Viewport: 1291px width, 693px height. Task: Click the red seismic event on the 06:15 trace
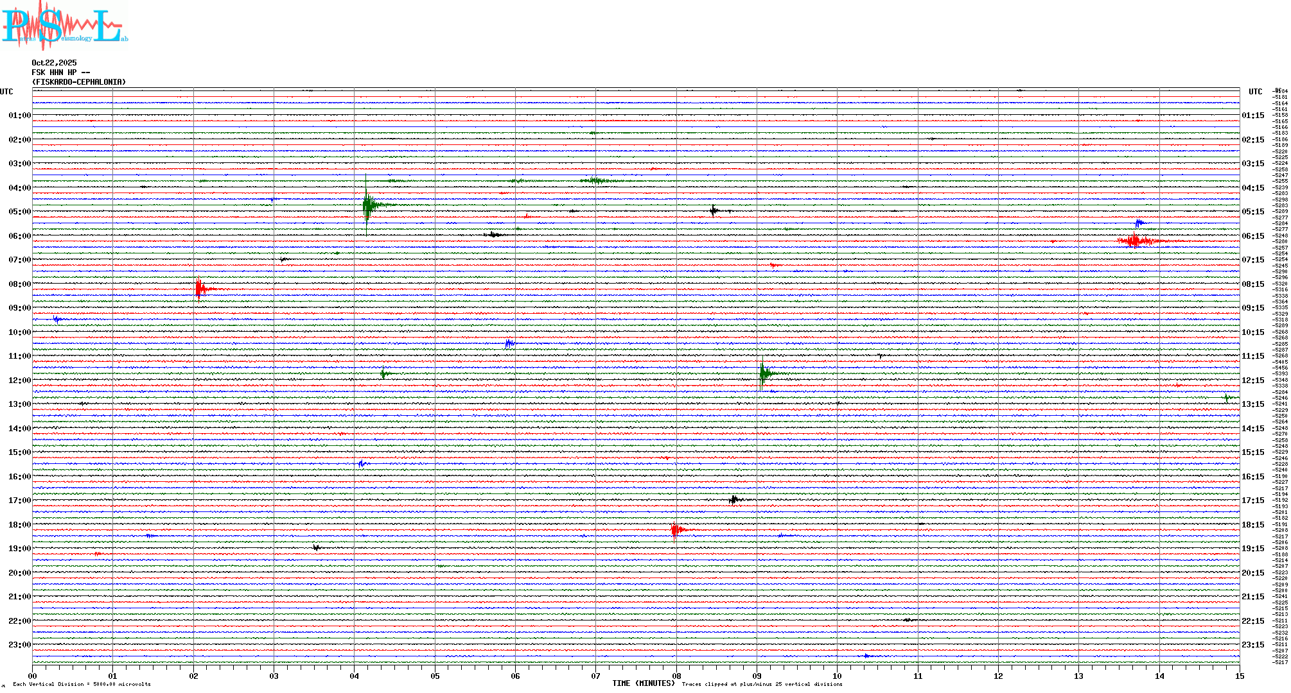[1135, 241]
